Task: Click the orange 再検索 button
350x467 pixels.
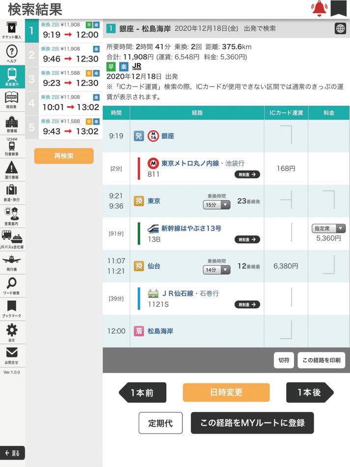Action: pyautogui.click(x=64, y=156)
